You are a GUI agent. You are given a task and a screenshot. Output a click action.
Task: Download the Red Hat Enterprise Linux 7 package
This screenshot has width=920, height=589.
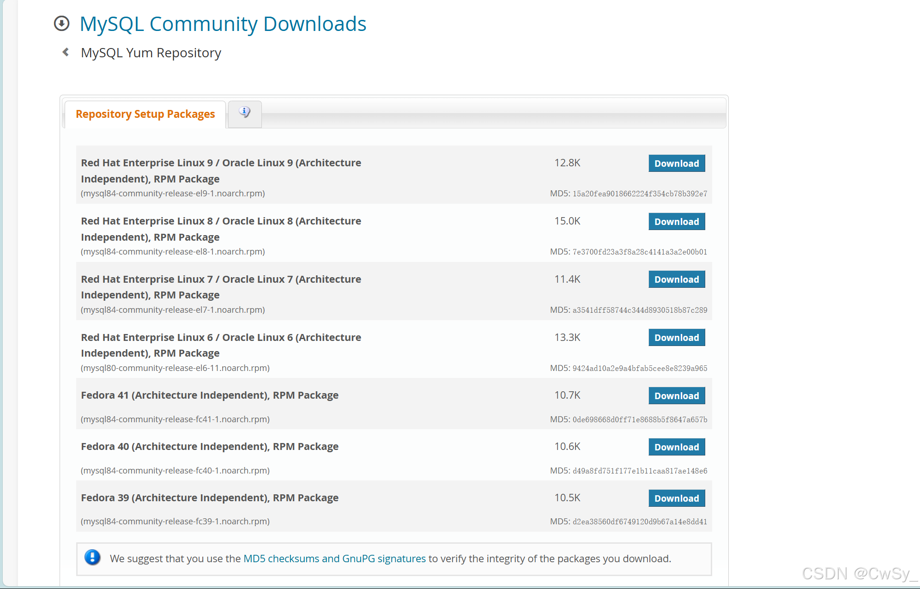676,279
